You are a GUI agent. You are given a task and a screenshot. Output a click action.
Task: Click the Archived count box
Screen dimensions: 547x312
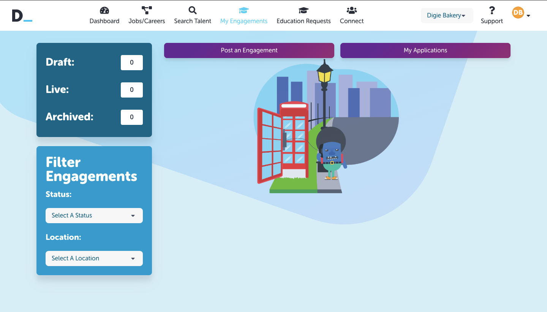coord(132,117)
